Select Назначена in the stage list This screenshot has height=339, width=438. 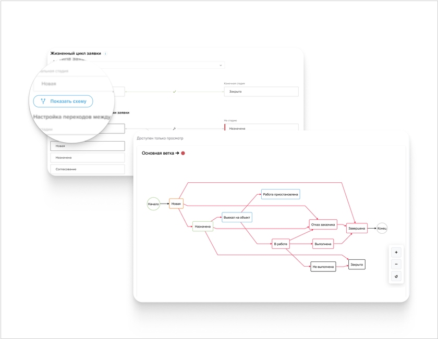(x=88, y=157)
